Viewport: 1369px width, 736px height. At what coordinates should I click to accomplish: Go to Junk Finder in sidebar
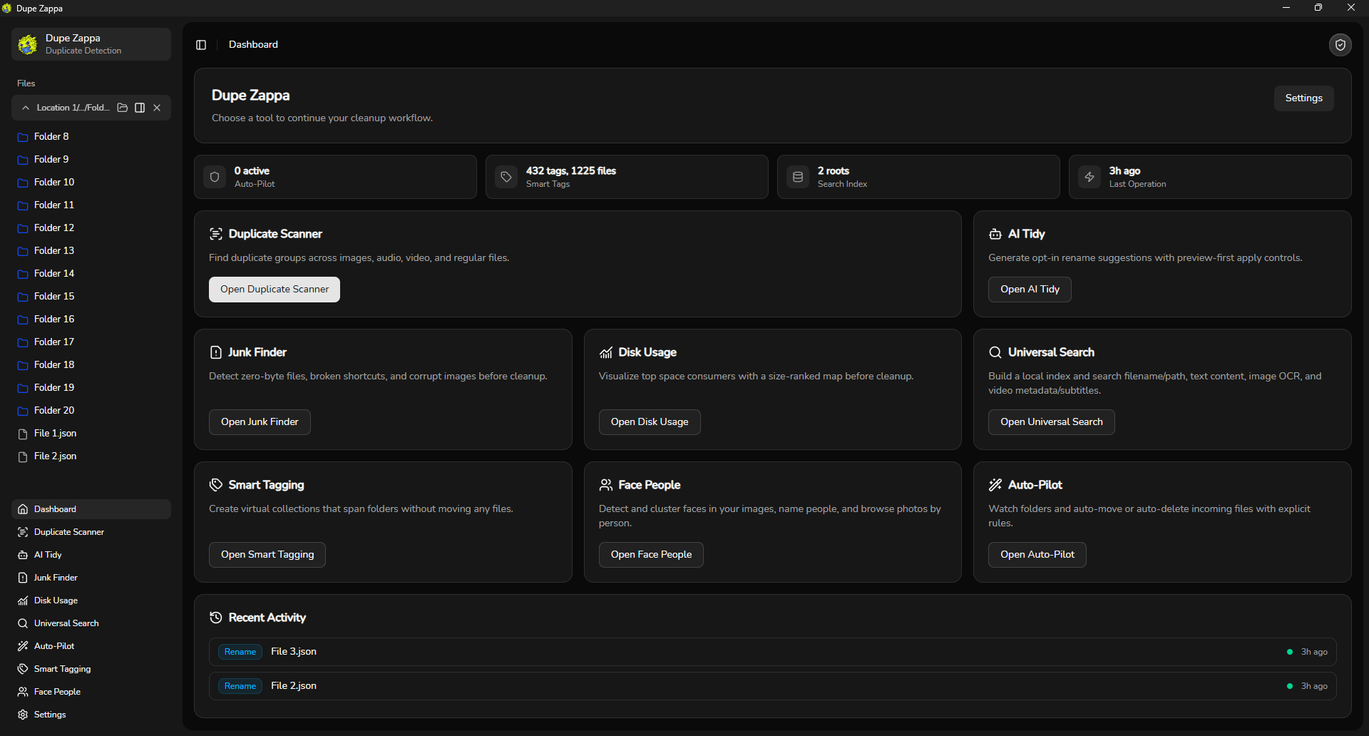click(91, 578)
